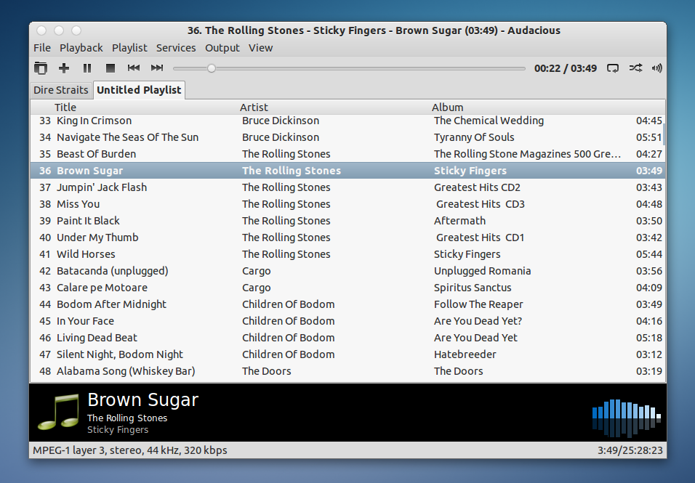Click album cell The Chemical Wedding

point(489,121)
